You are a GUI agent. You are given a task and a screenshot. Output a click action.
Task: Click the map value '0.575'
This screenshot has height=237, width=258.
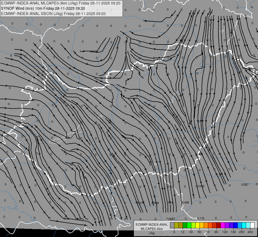pos(140,203)
